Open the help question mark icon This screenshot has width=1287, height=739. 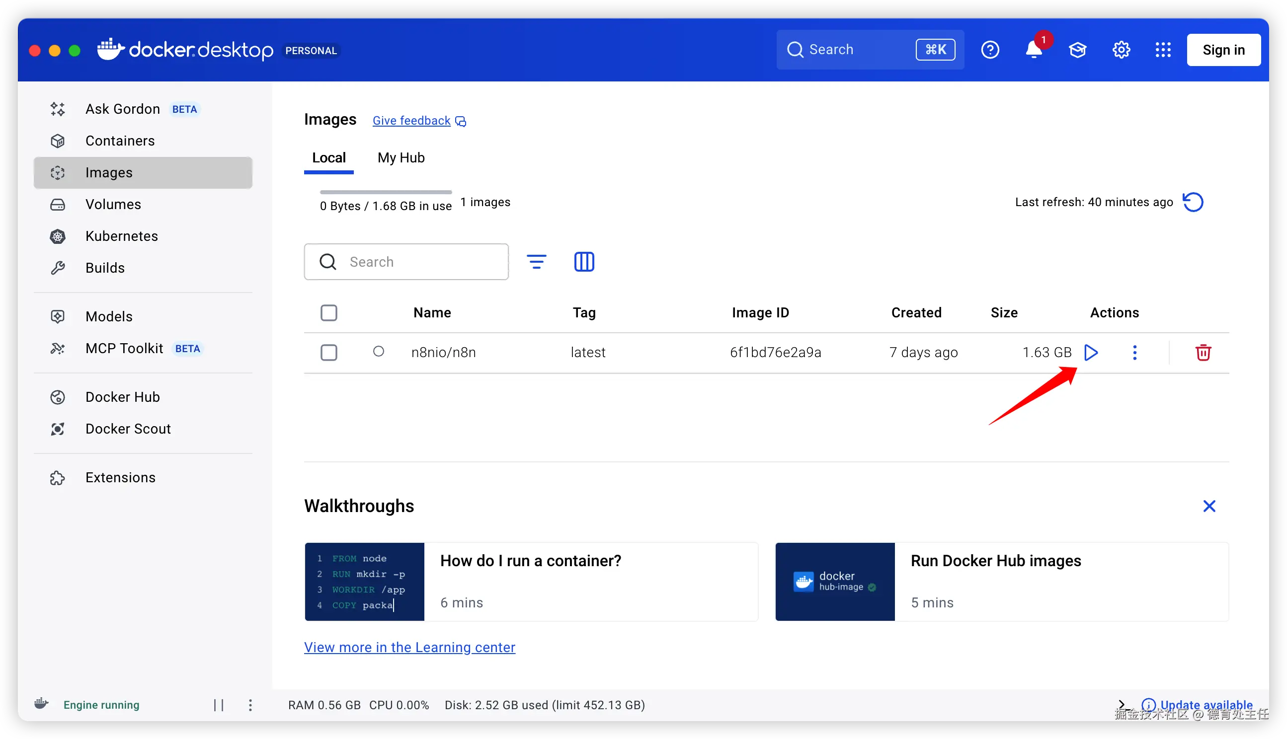click(990, 50)
